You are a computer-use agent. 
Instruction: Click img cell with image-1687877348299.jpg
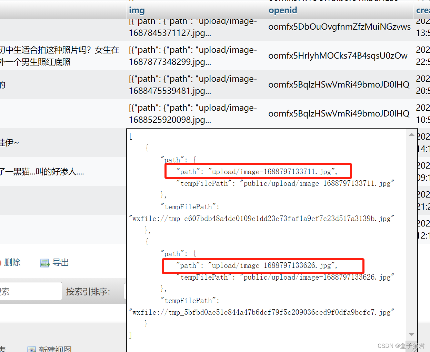196,56
